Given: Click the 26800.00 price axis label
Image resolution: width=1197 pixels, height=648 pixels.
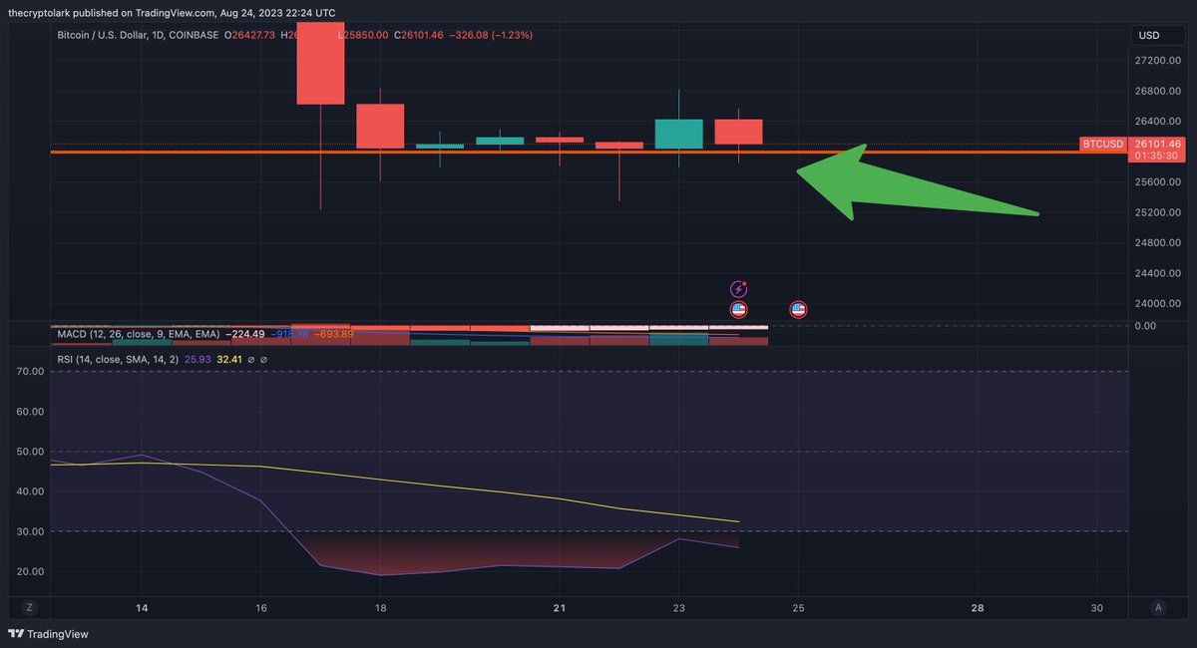Looking at the screenshot, I should click(1158, 92).
